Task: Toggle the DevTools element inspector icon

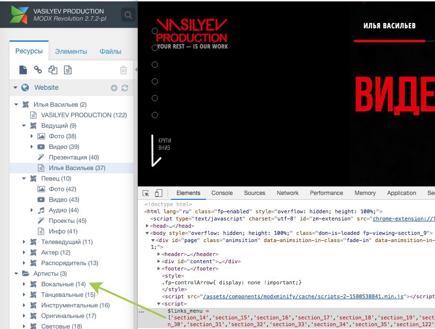Action: [145, 194]
